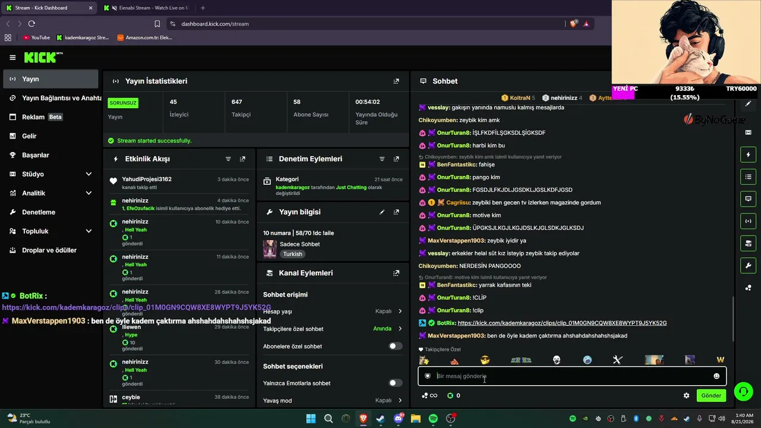The image size is (761, 428).
Task: Expand the Analitik sidebar section
Action: coord(89,193)
